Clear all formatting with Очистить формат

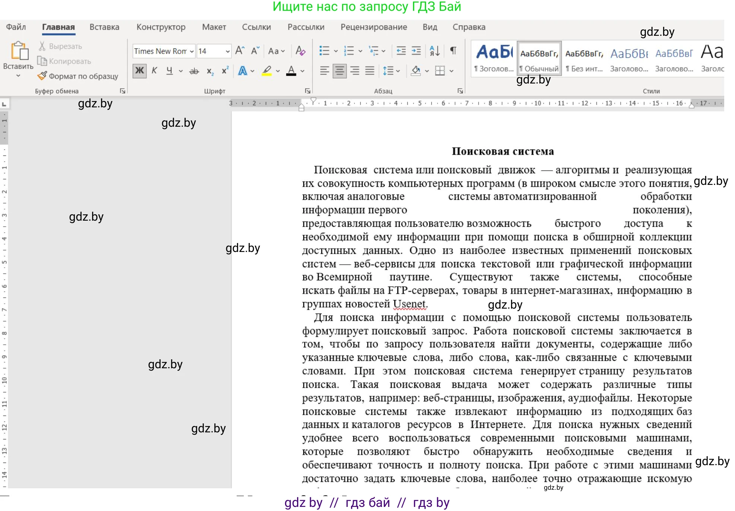[x=300, y=51]
